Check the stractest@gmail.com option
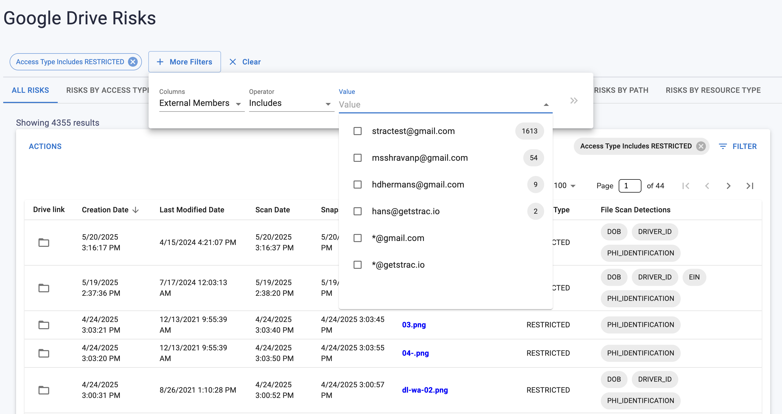The height and width of the screenshot is (414, 782). [x=358, y=131]
